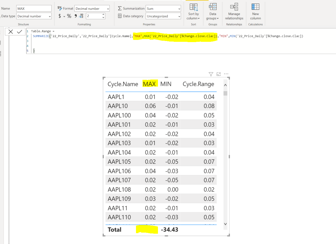
Task: Select the AAPL109 cell
Action: coord(119,199)
